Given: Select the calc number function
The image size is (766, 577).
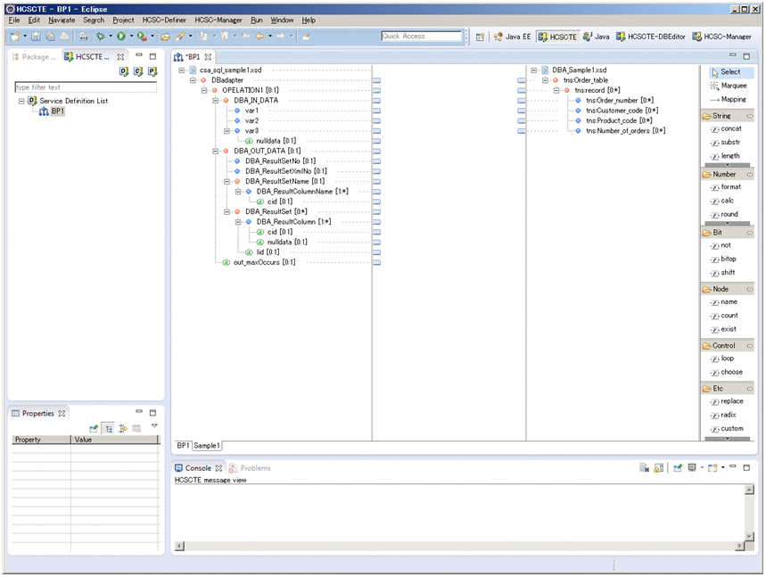Looking at the screenshot, I should pyautogui.click(x=726, y=201).
